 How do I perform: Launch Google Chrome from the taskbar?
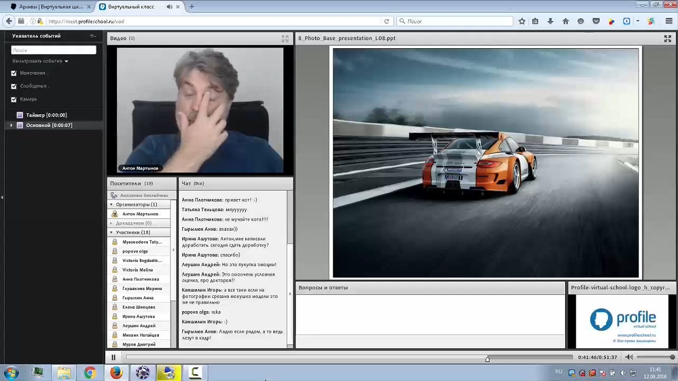pyautogui.click(x=90, y=373)
